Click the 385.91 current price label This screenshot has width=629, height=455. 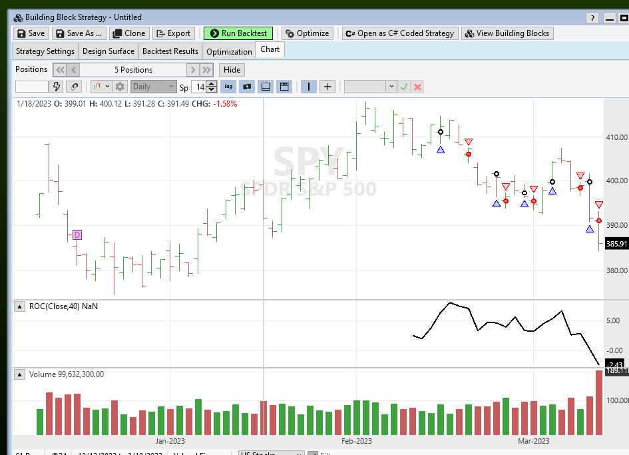click(x=616, y=244)
